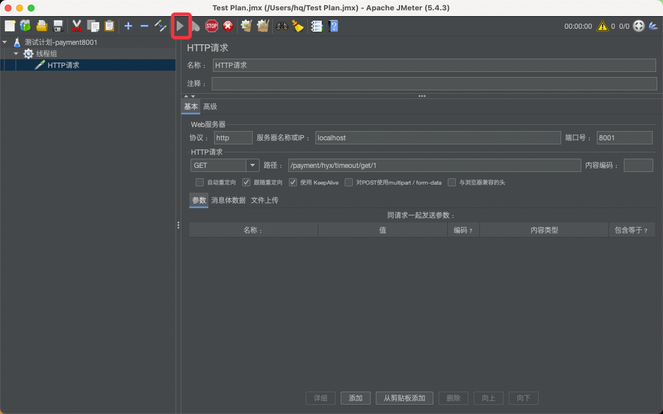
Task: Open the GET method dropdown
Action: (x=252, y=165)
